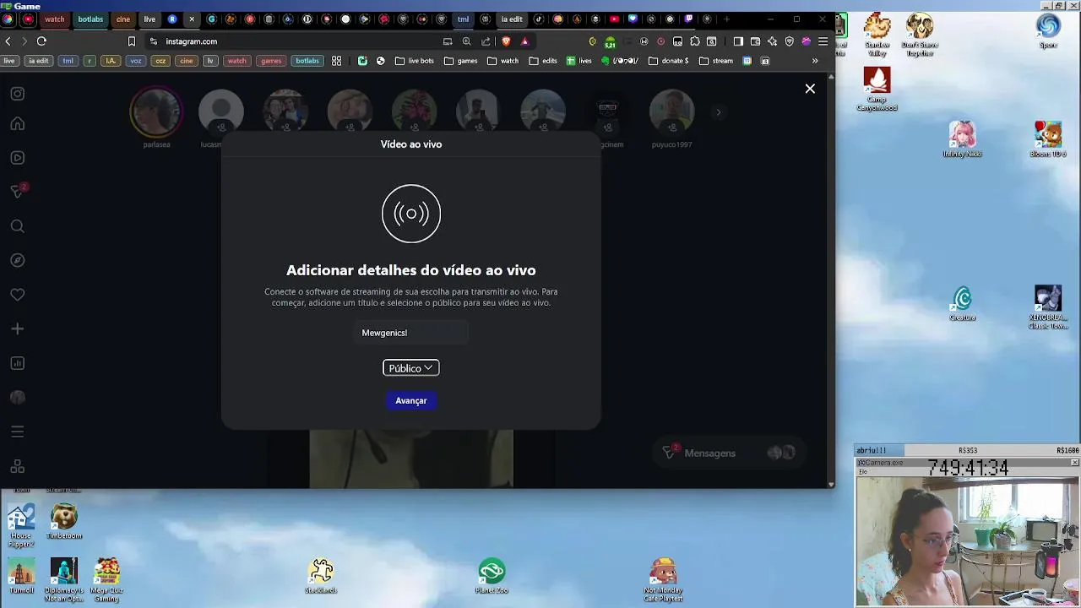Open Instagram search from sidebar
The width and height of the screenshot is (1081, 608).
(x=18, y=226)
